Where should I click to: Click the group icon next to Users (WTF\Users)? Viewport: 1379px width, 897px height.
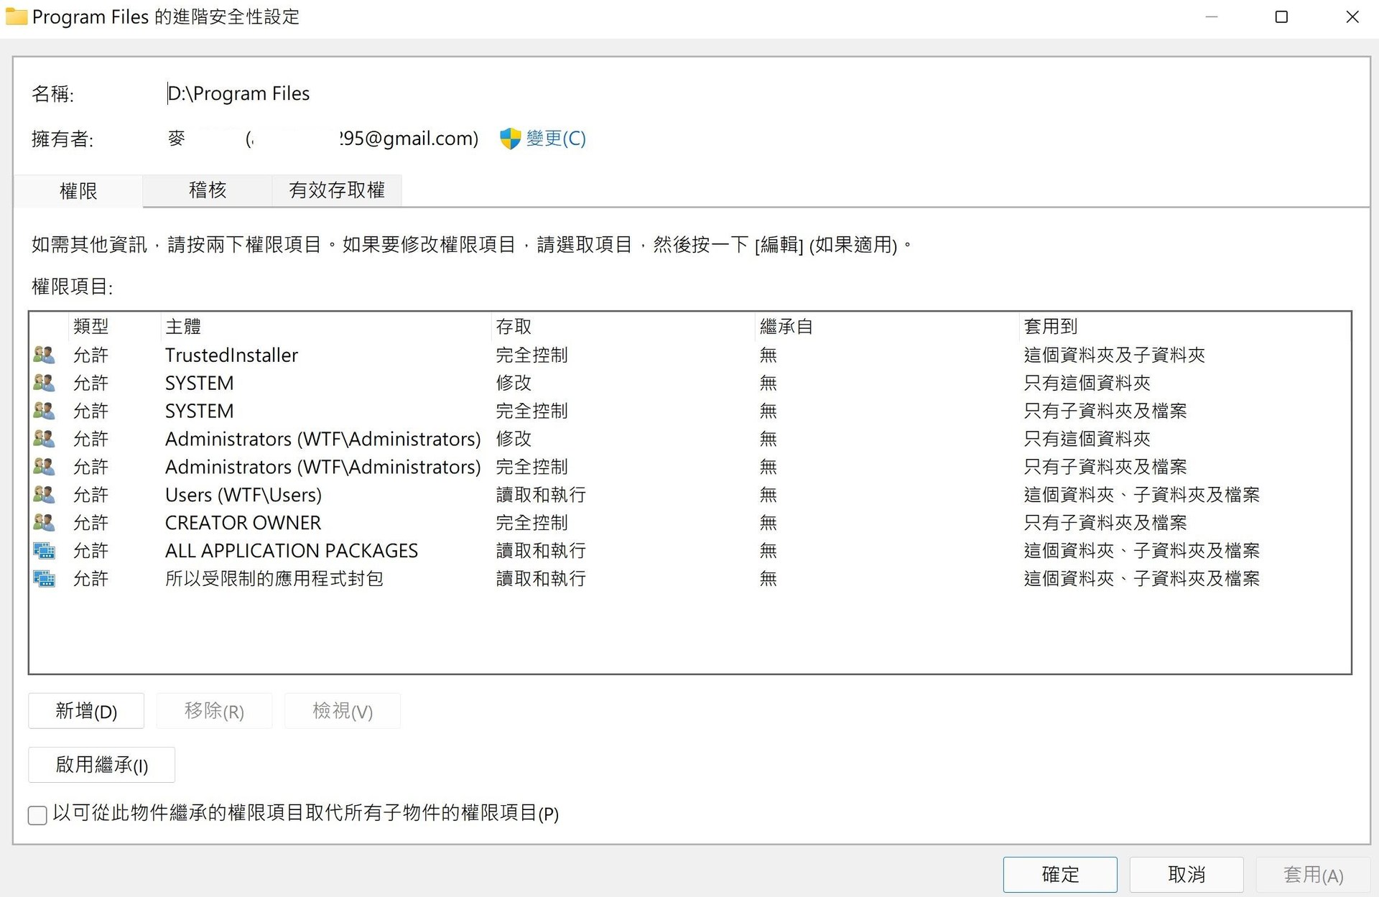(44, 494)
